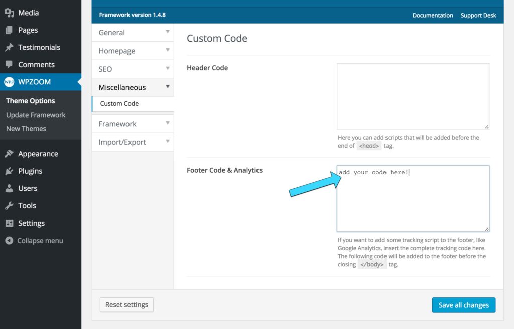514x329 pixels.
Task: Go to Testimonials menu label
Action: 39,47
